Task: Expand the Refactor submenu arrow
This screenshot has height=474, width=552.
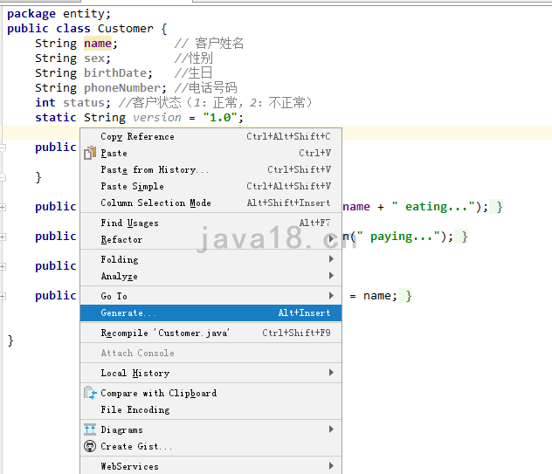Action: (331, 239)
